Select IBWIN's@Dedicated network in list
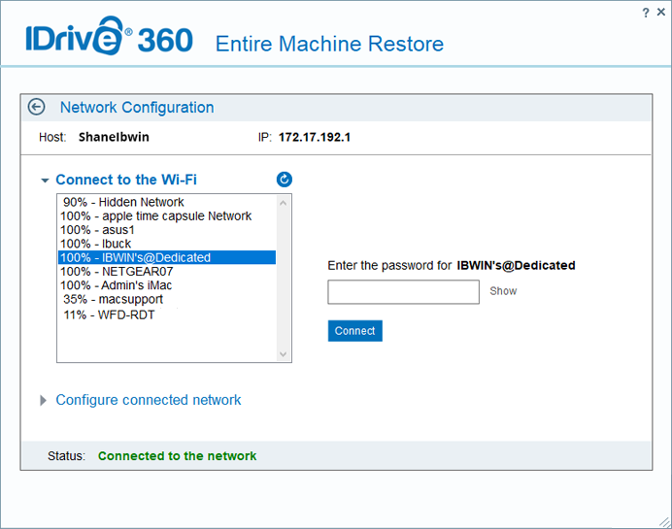 (135, 257)
